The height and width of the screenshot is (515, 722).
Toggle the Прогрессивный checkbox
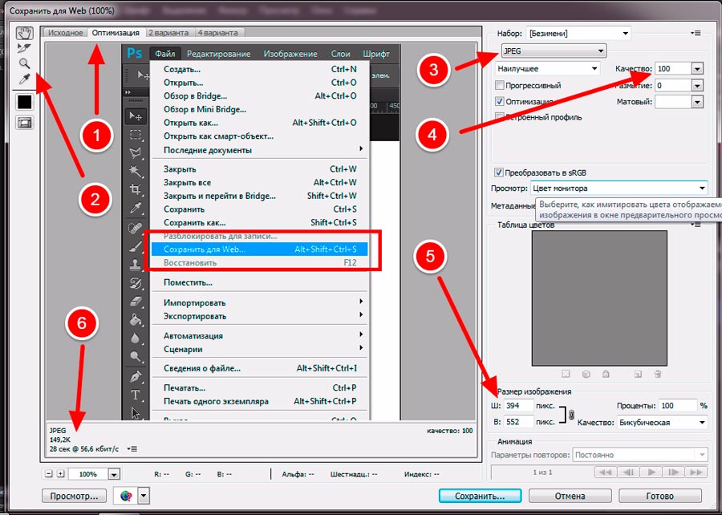[499, 85]
